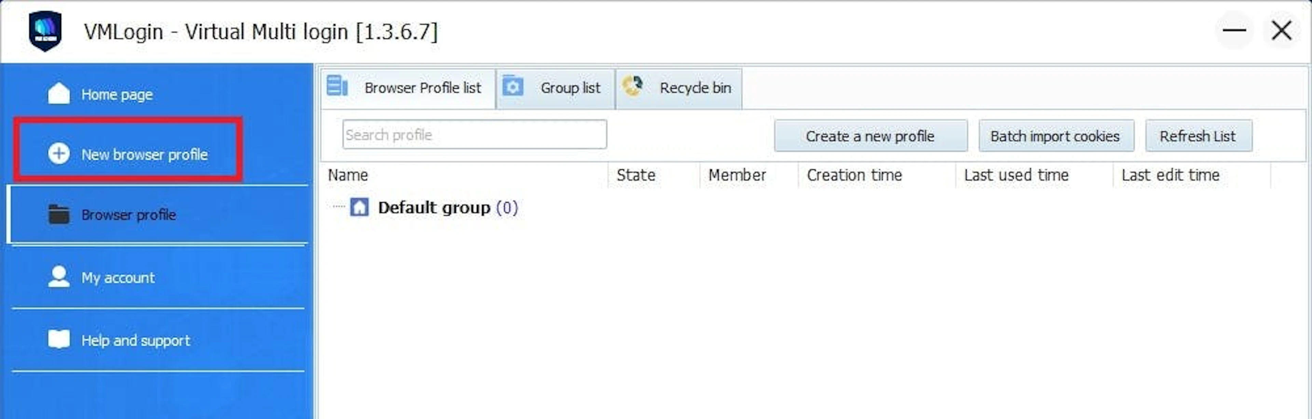Viewport: 1312px width, 419px height.
Task: Sort by Last edit time column
Action: [1192, 175]
